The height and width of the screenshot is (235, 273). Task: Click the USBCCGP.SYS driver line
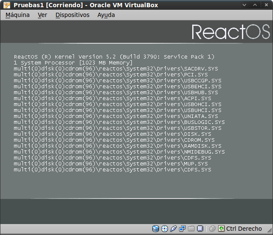point(118,81)
